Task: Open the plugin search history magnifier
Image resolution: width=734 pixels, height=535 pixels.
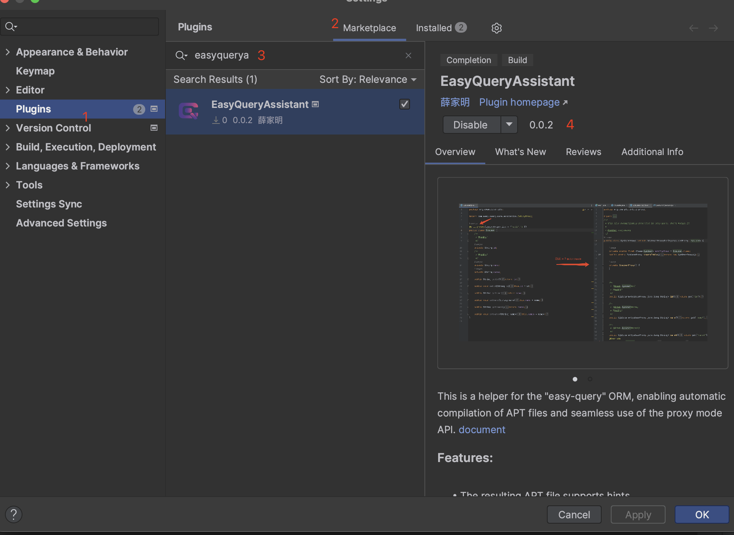Action: pos(181,55)
